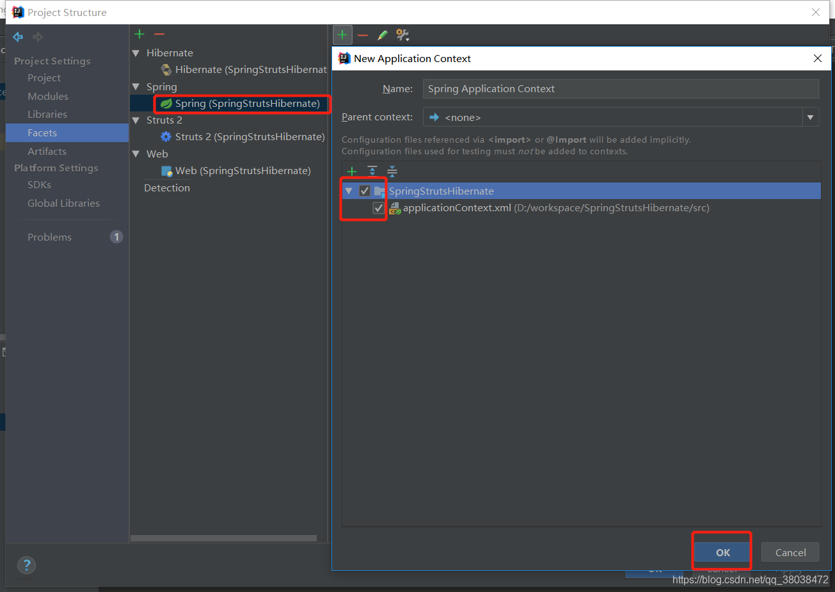The width and height of the screenshot is (835, 592).
Task: Click the Struts 2 gear facet icon
Action: (166, 137)
